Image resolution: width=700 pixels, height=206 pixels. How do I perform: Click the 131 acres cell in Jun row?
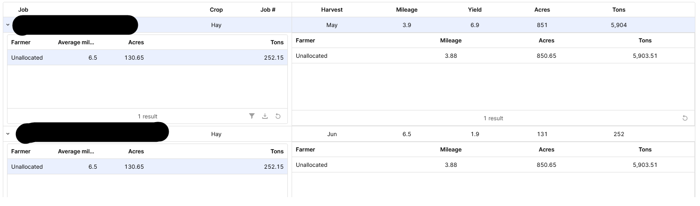542,134
